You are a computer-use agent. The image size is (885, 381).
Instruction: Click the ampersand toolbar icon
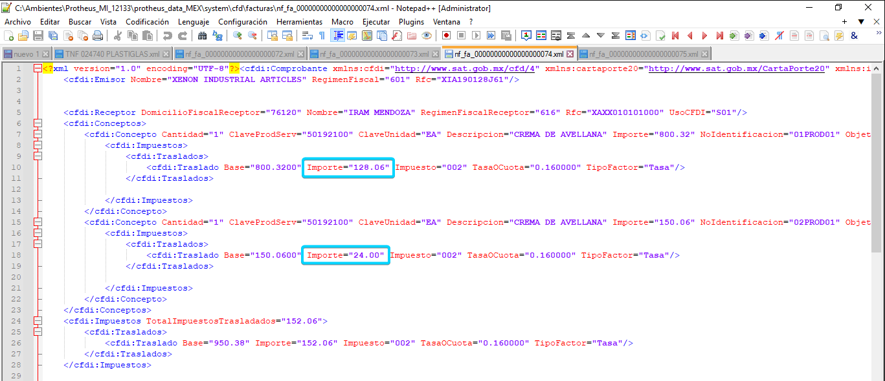click(x=854, y=36)
